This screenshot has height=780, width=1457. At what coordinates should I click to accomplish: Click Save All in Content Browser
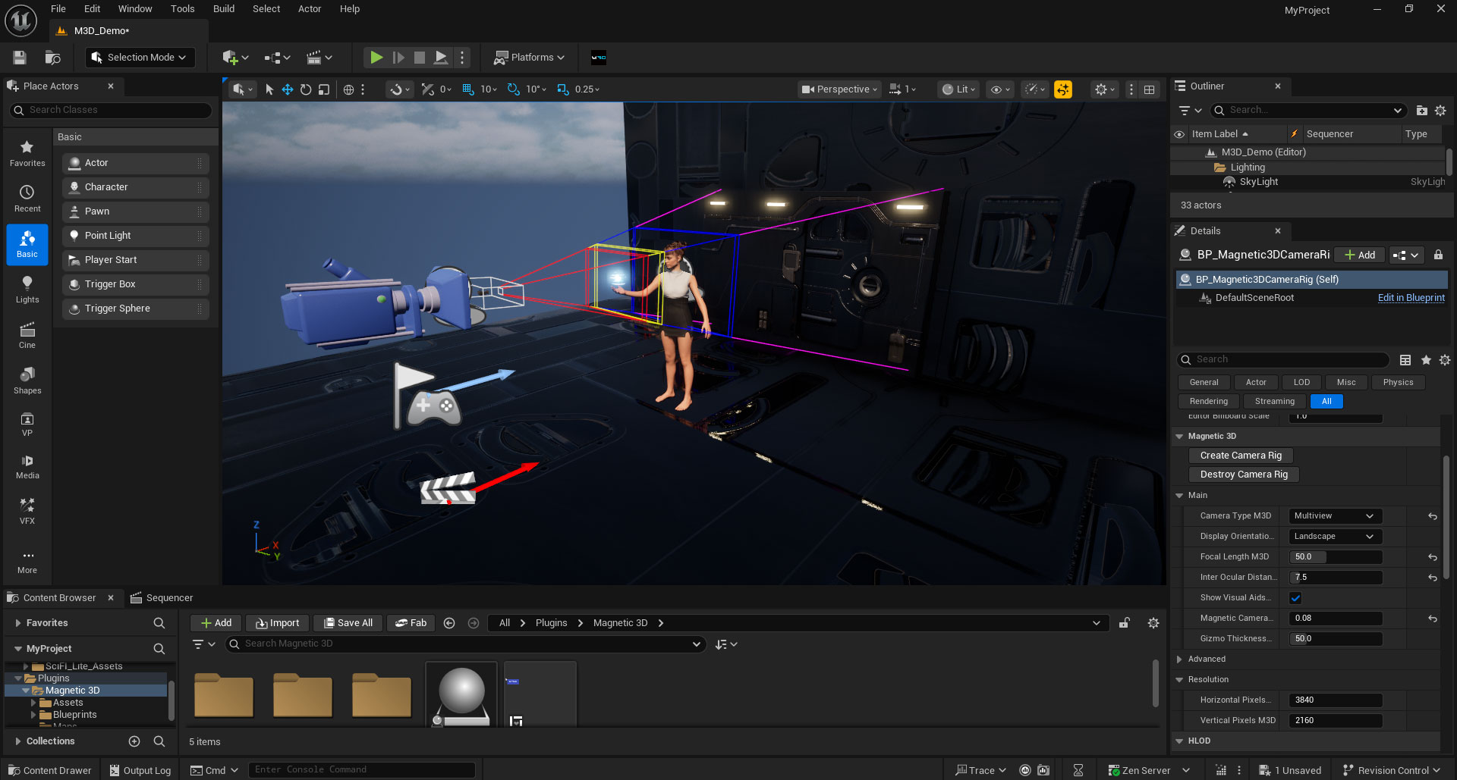click(x=348, y=623)
